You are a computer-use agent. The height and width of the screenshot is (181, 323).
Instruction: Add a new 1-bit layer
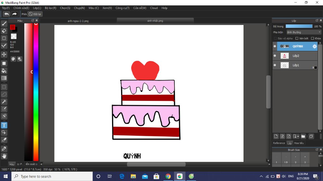289,136
